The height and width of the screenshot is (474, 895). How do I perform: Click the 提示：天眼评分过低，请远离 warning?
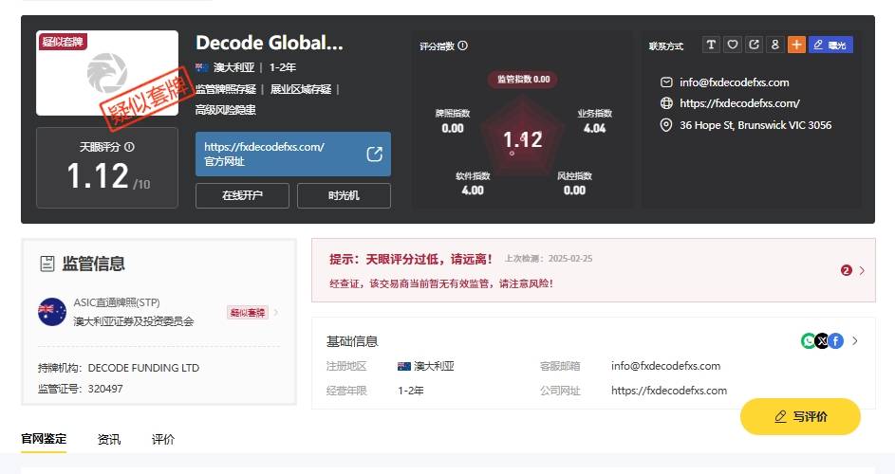410,259
